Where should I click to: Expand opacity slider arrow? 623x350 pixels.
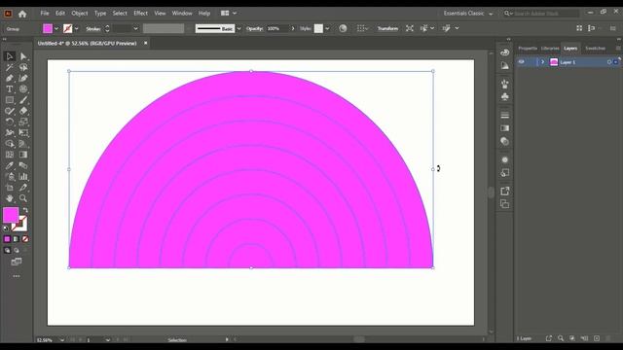pos(293,28)
